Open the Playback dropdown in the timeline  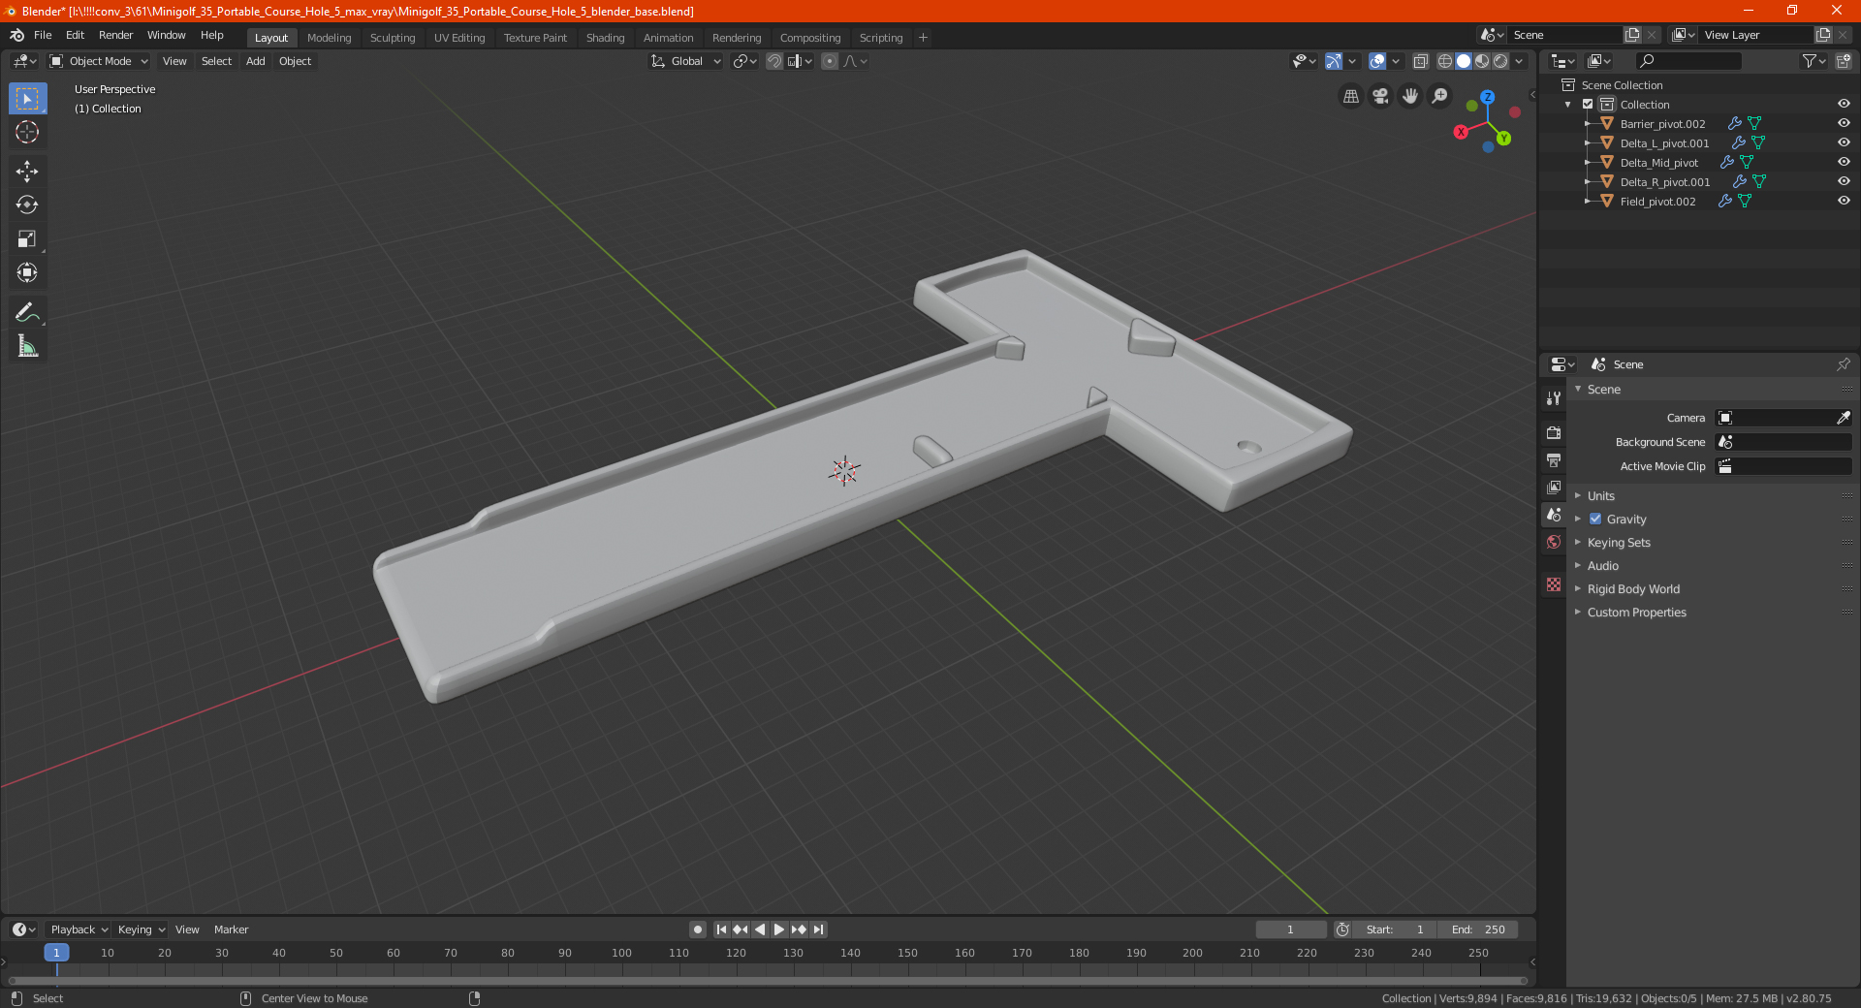(x=79, y=929)
